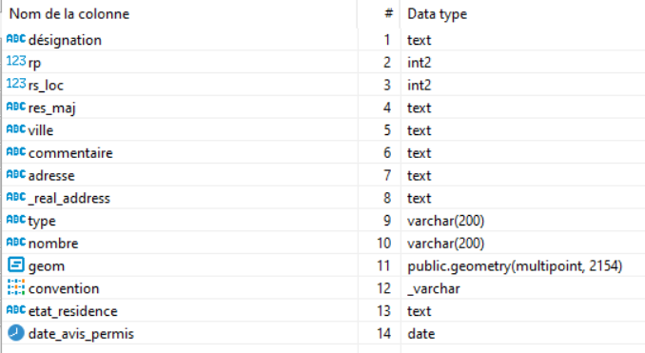The image size is (645, 353).
Task: Click the _varchar type of convention
Action: pos(434,289)
